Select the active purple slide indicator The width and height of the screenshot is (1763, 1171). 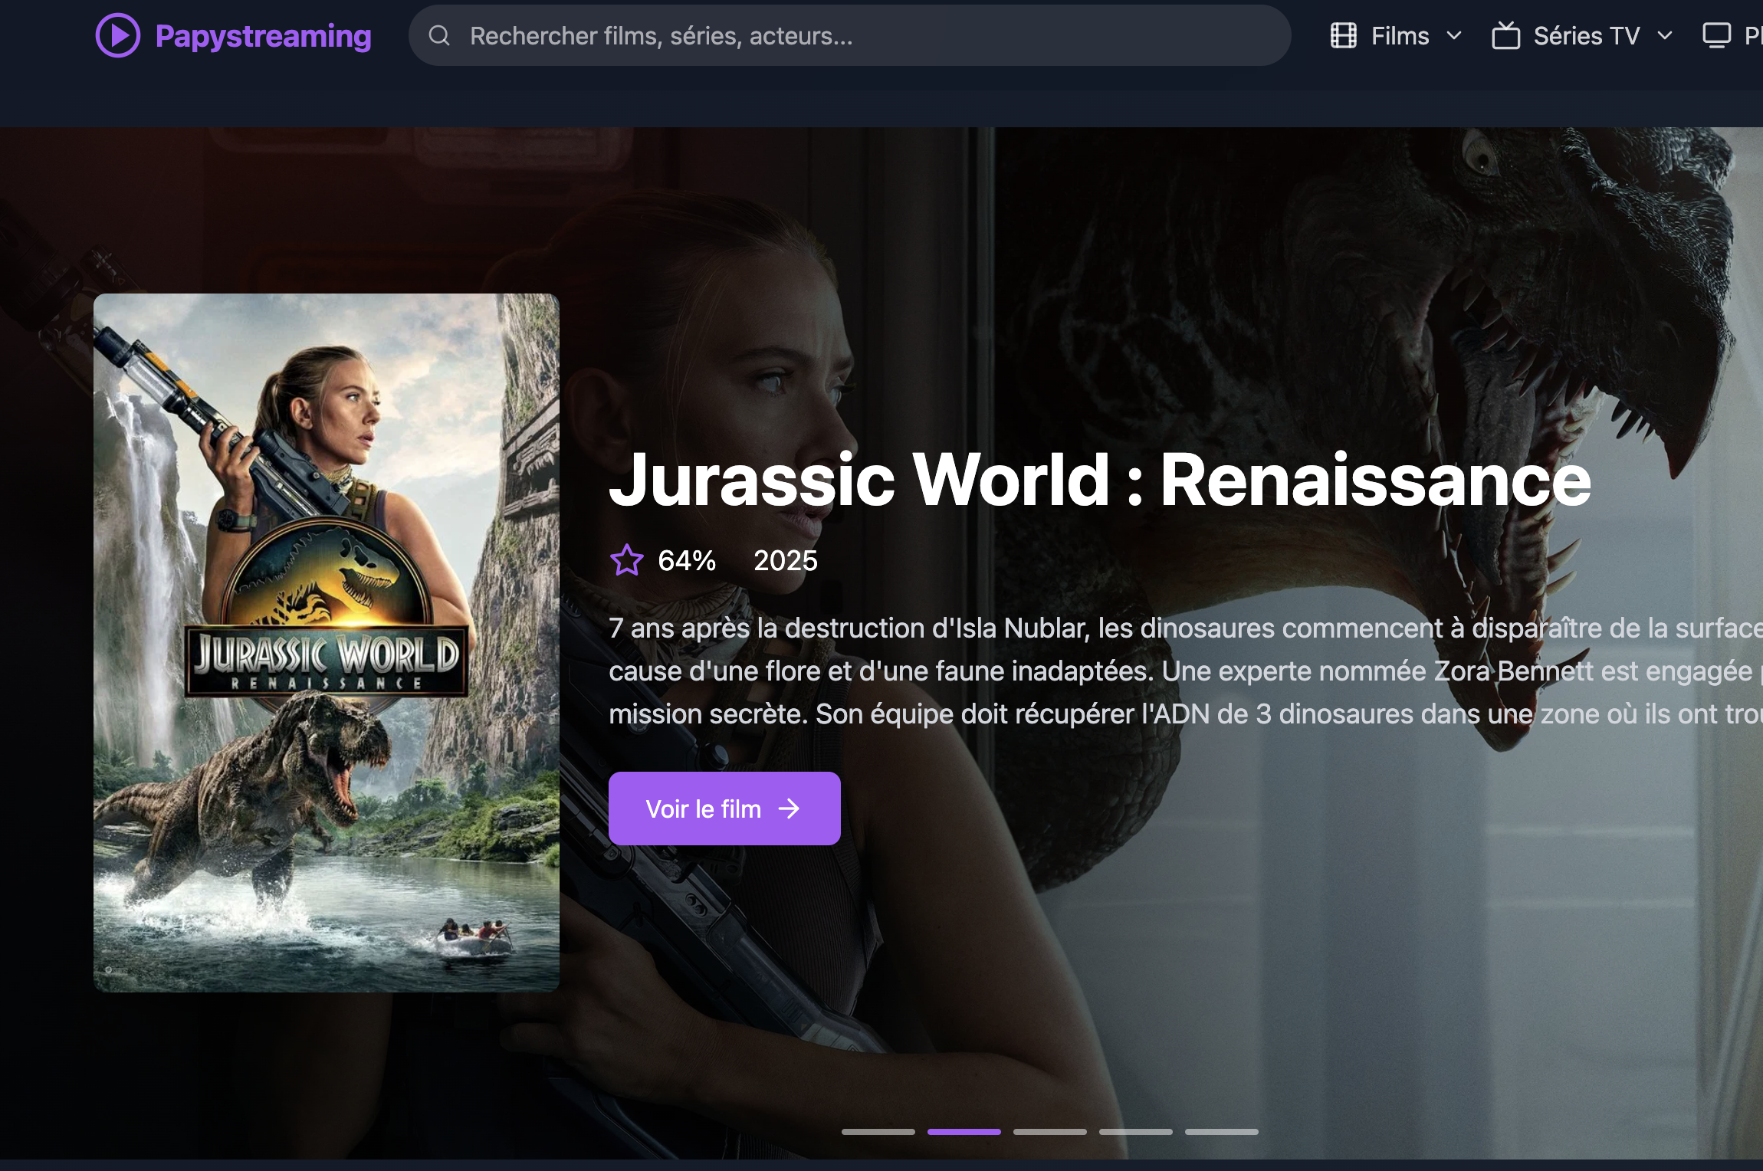tap(964, 1132)
